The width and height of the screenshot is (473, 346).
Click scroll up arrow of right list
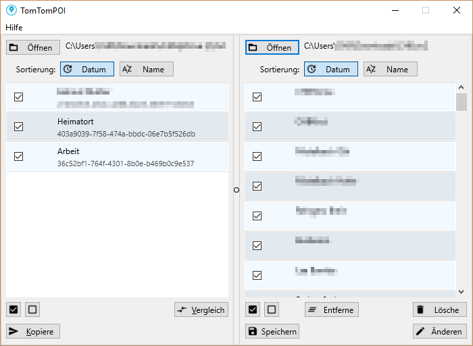(x=461, y=87)
